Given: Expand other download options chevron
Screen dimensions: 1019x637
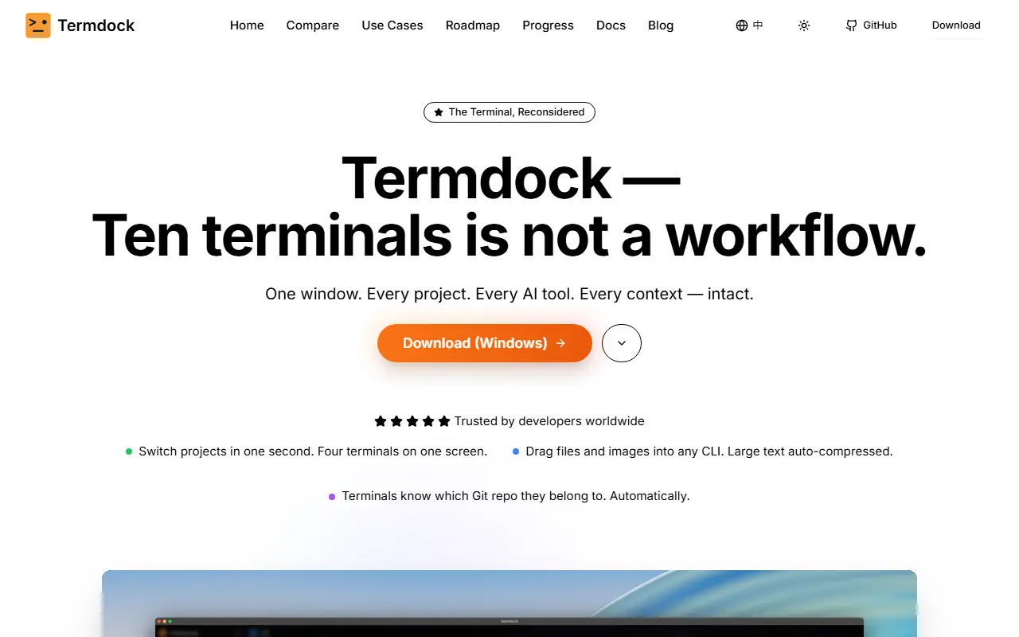Looking at the screenshot, I should point(622,343).
